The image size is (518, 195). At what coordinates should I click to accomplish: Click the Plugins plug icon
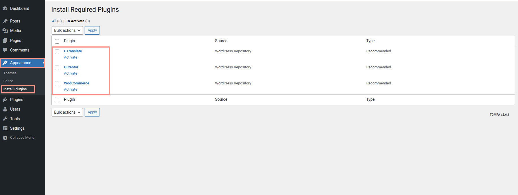pyautogui.click(x=5, y=100)
